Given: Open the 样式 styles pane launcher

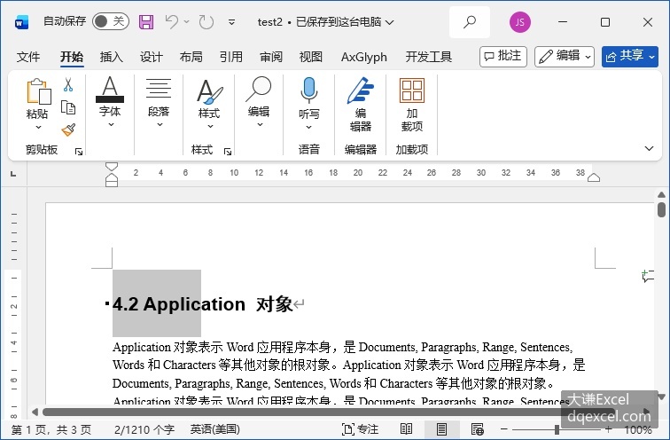Looking at the screenshot, I should point(228,151).
